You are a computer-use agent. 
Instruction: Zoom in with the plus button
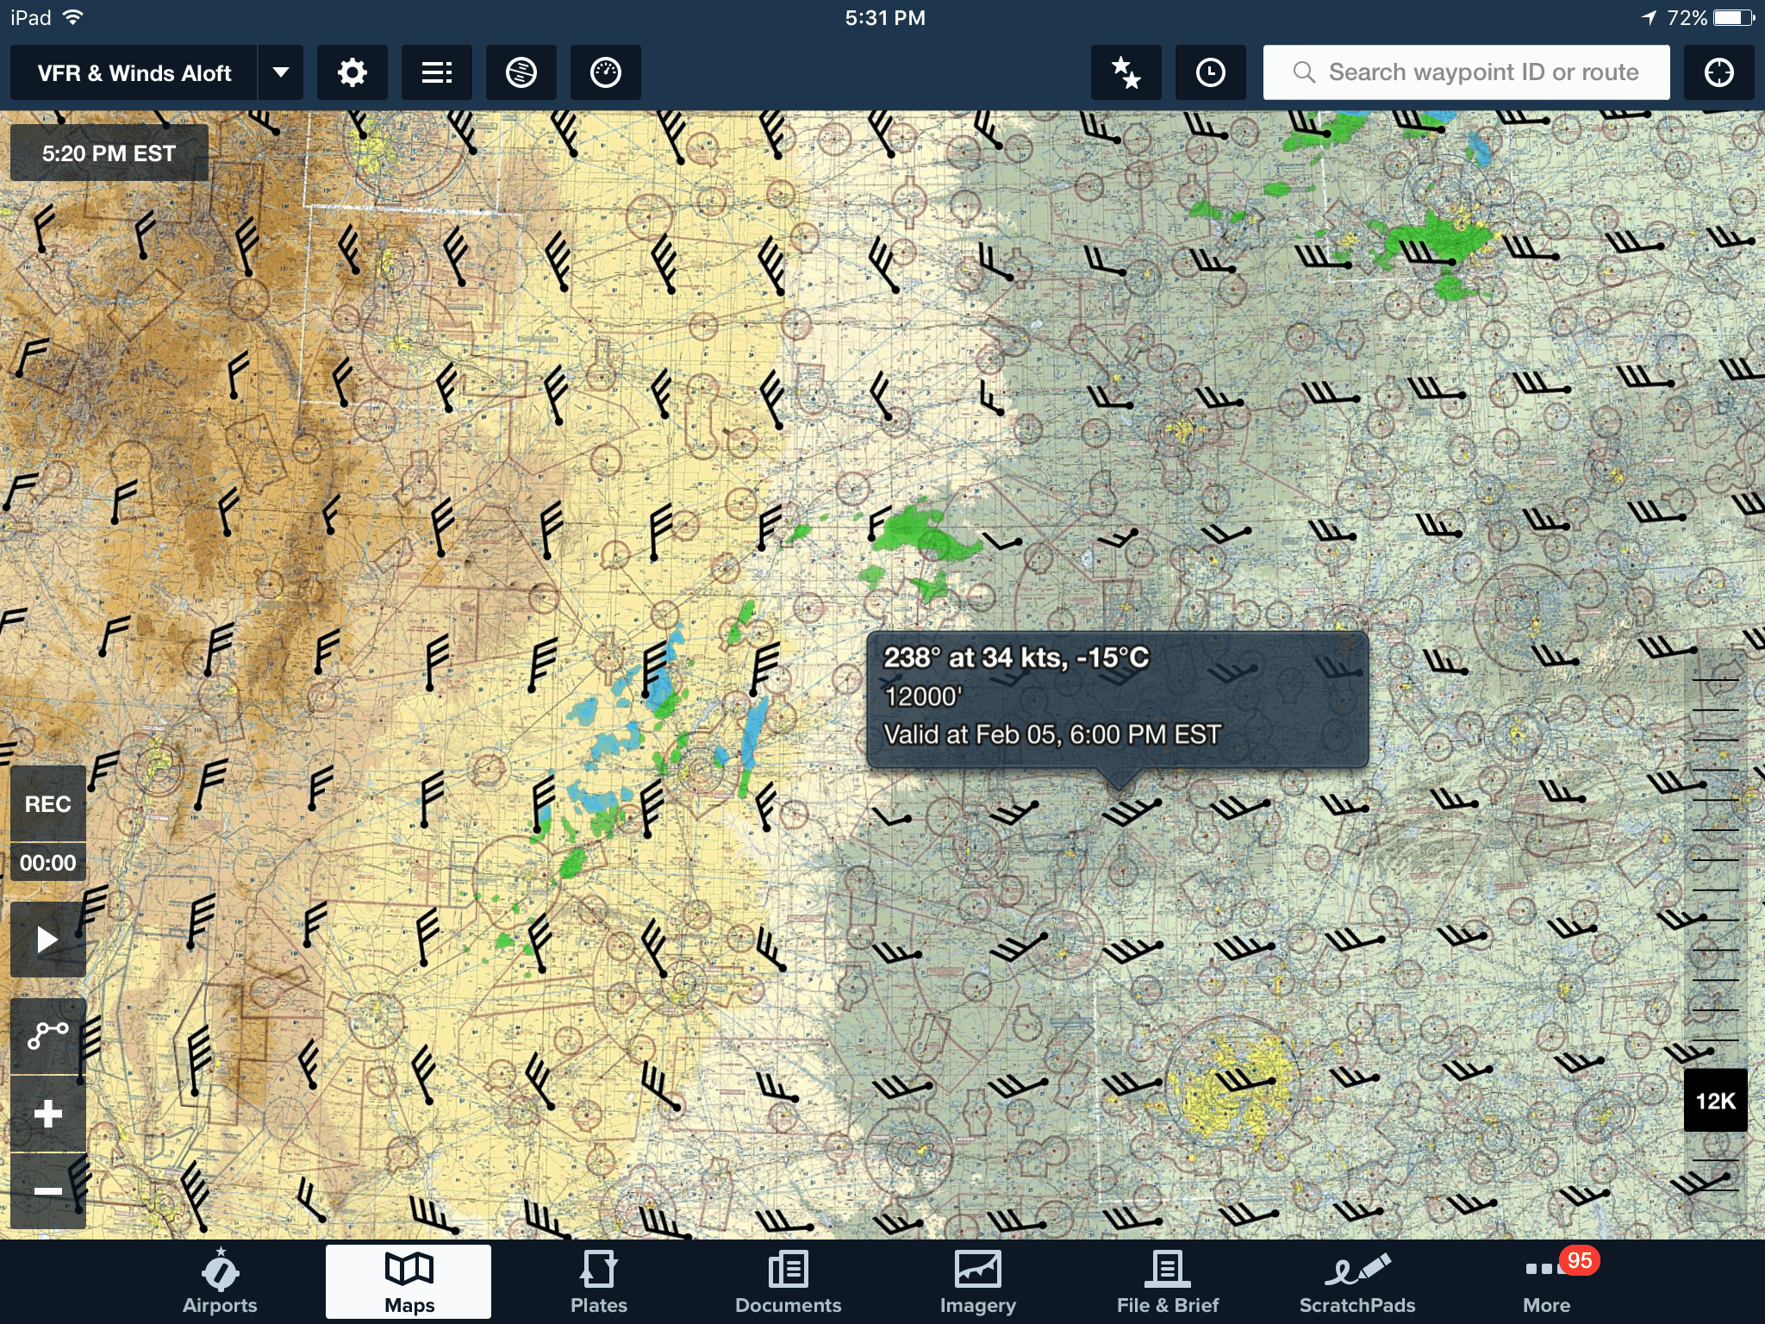[48, 1114]
